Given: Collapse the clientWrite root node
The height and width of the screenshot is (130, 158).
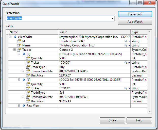Looking at the screenshot, I should [10, 37].
